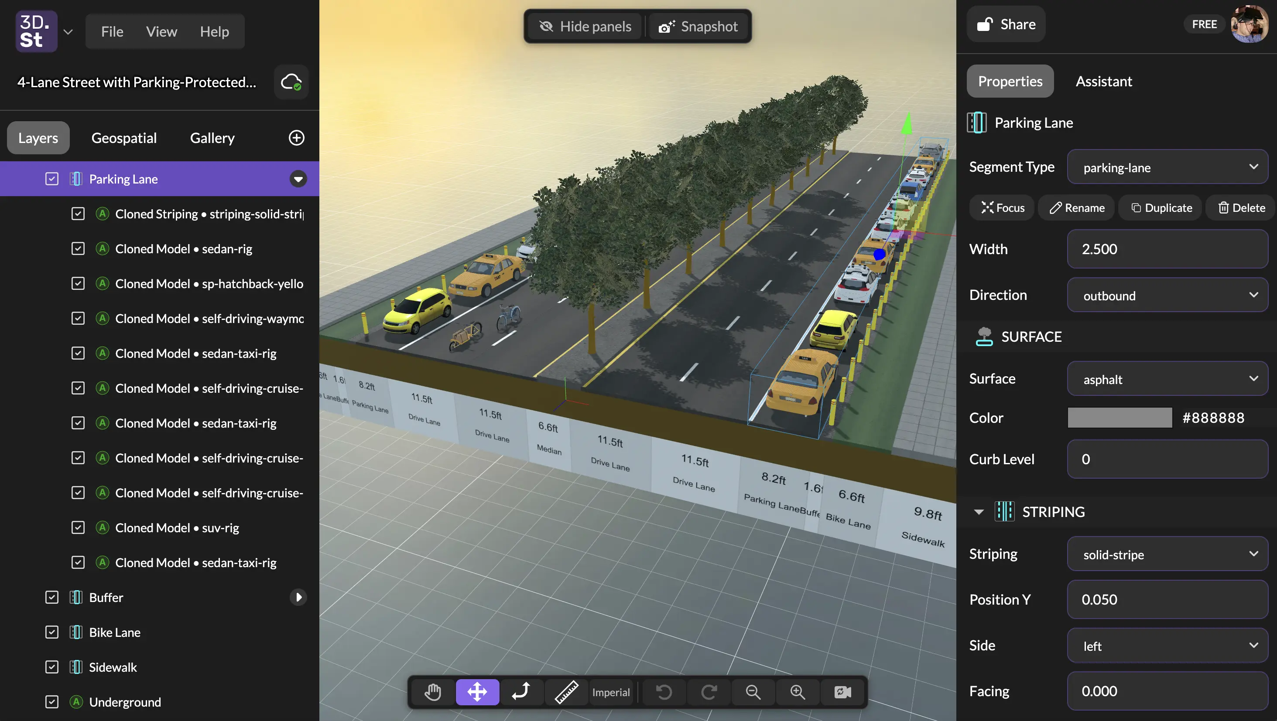This screenshot has height=721, width=1277.
Task: Open the File menu
Action: 112,31
